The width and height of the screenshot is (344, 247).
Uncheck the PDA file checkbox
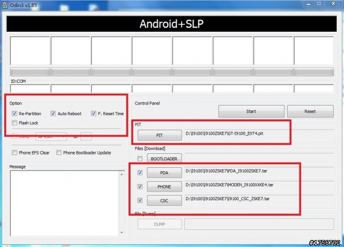(x=140, y=173)
